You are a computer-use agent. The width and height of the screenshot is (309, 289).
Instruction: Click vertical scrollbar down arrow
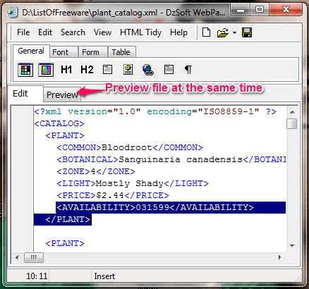292,246
